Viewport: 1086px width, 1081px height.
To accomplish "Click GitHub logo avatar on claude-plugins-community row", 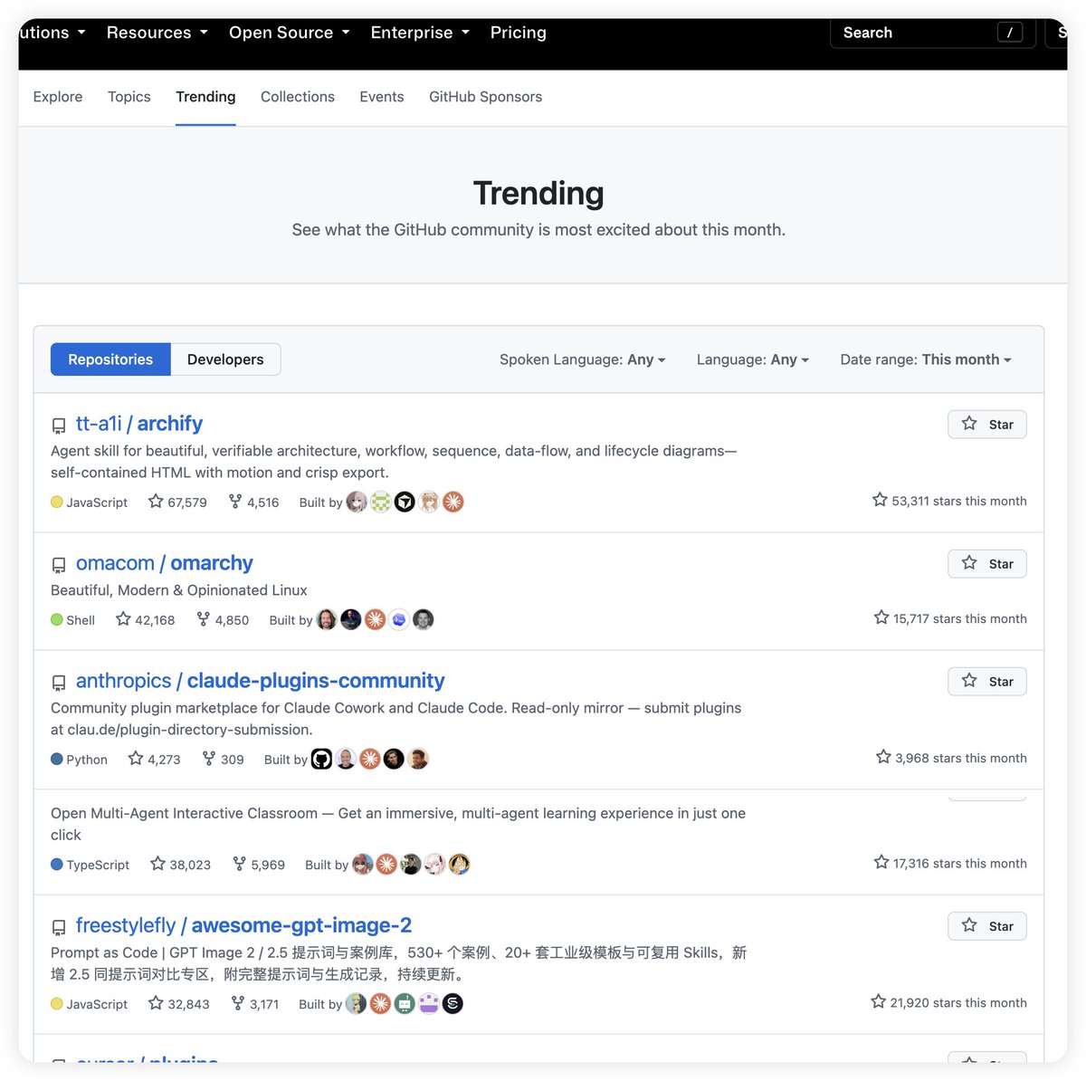I will (322, 759).
